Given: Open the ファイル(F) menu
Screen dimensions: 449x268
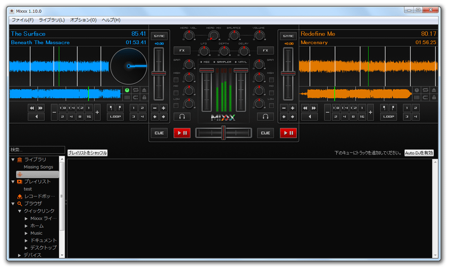Looking at the screenshot, I should (22, 20).
